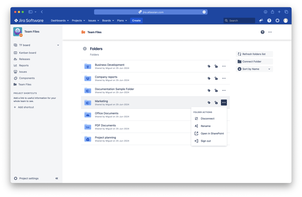Click Add shortcut link
This screenshot has width=302, height=197.
24,107
